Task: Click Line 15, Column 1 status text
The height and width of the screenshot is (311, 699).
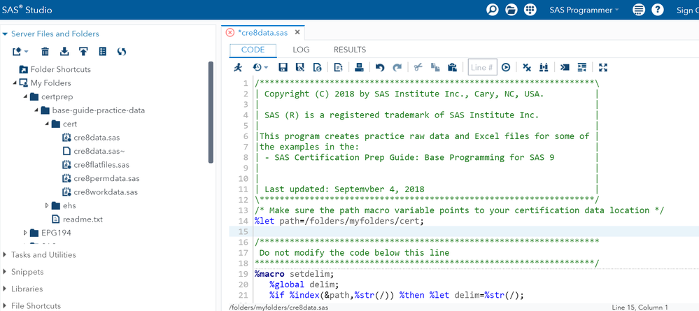Action: [x=640, y=308]
